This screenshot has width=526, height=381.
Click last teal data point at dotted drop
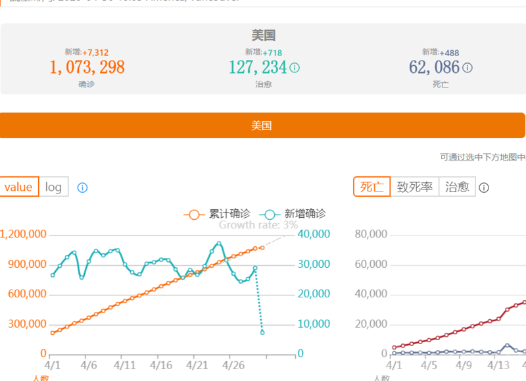[262, 332]
